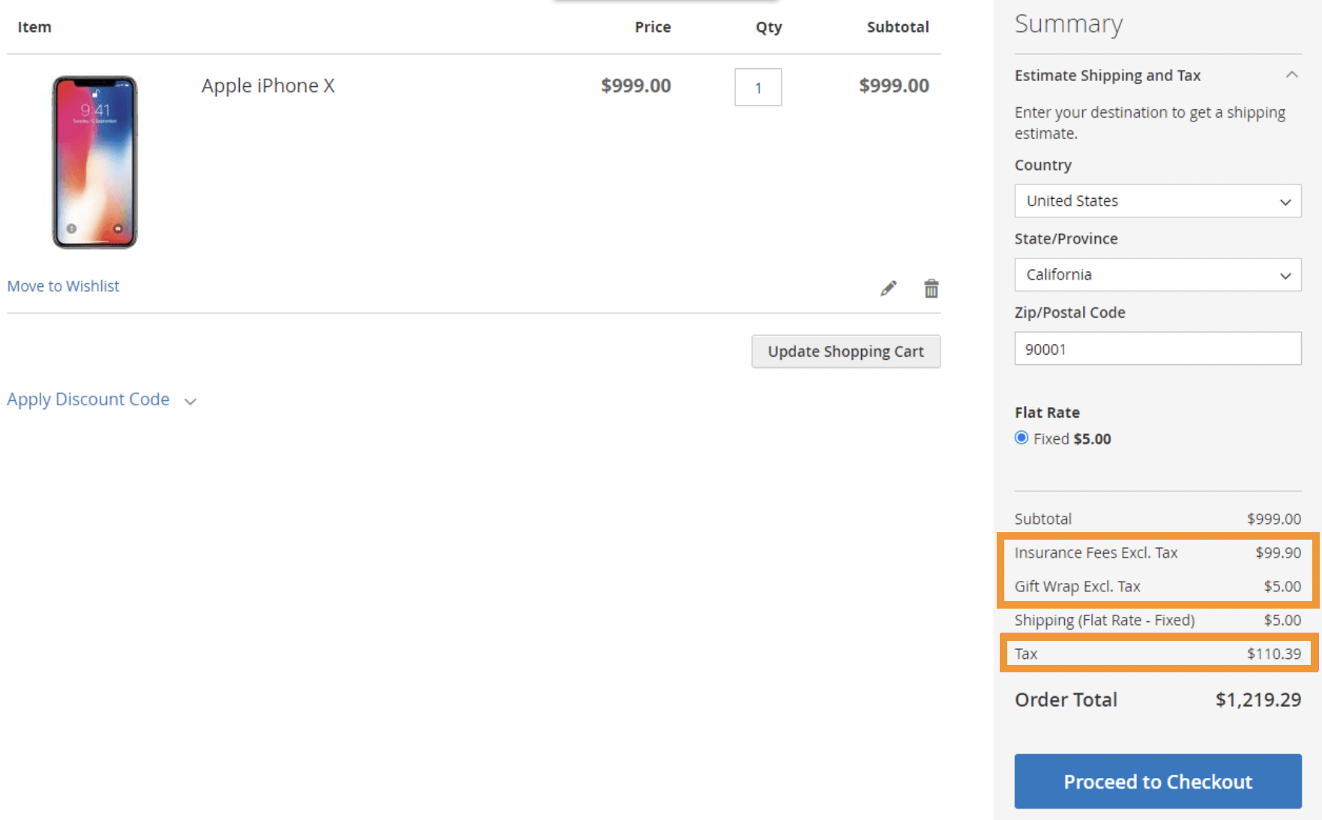Click the pencil icon to edit the cart item
The width and height of the screenshot is (1322, 820).
(887, 287)
